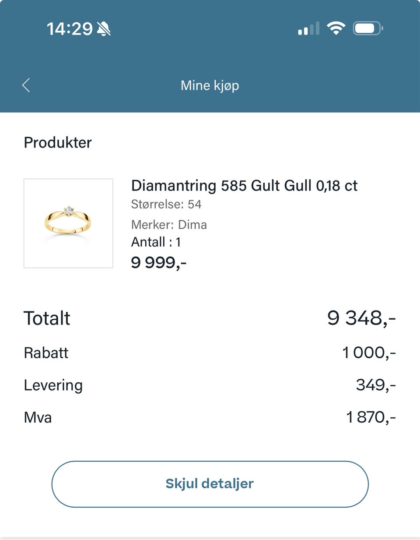Tap the cellular signal bars icon
The height and width of the screenshot is (540, 420).
(x=308, y=29)
